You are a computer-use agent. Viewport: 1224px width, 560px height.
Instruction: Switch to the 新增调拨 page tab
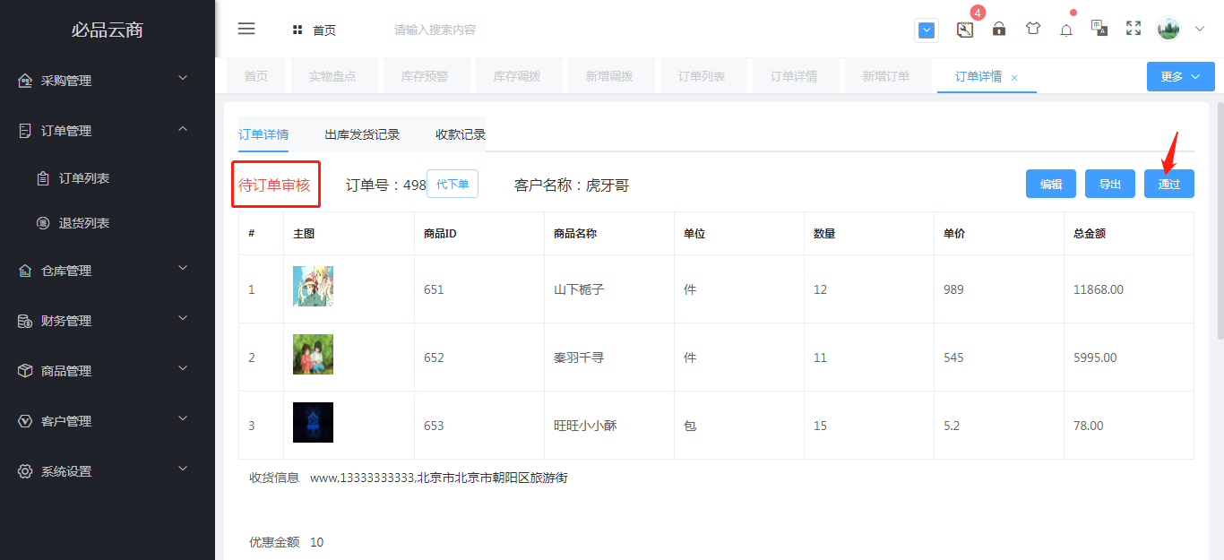(609, 77)
